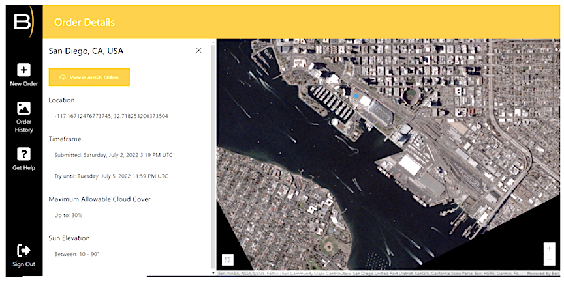Click the blue location marker on map
The height and width of the screenshot is (282, 564).
pyautogui.click(x=356, y=96)
